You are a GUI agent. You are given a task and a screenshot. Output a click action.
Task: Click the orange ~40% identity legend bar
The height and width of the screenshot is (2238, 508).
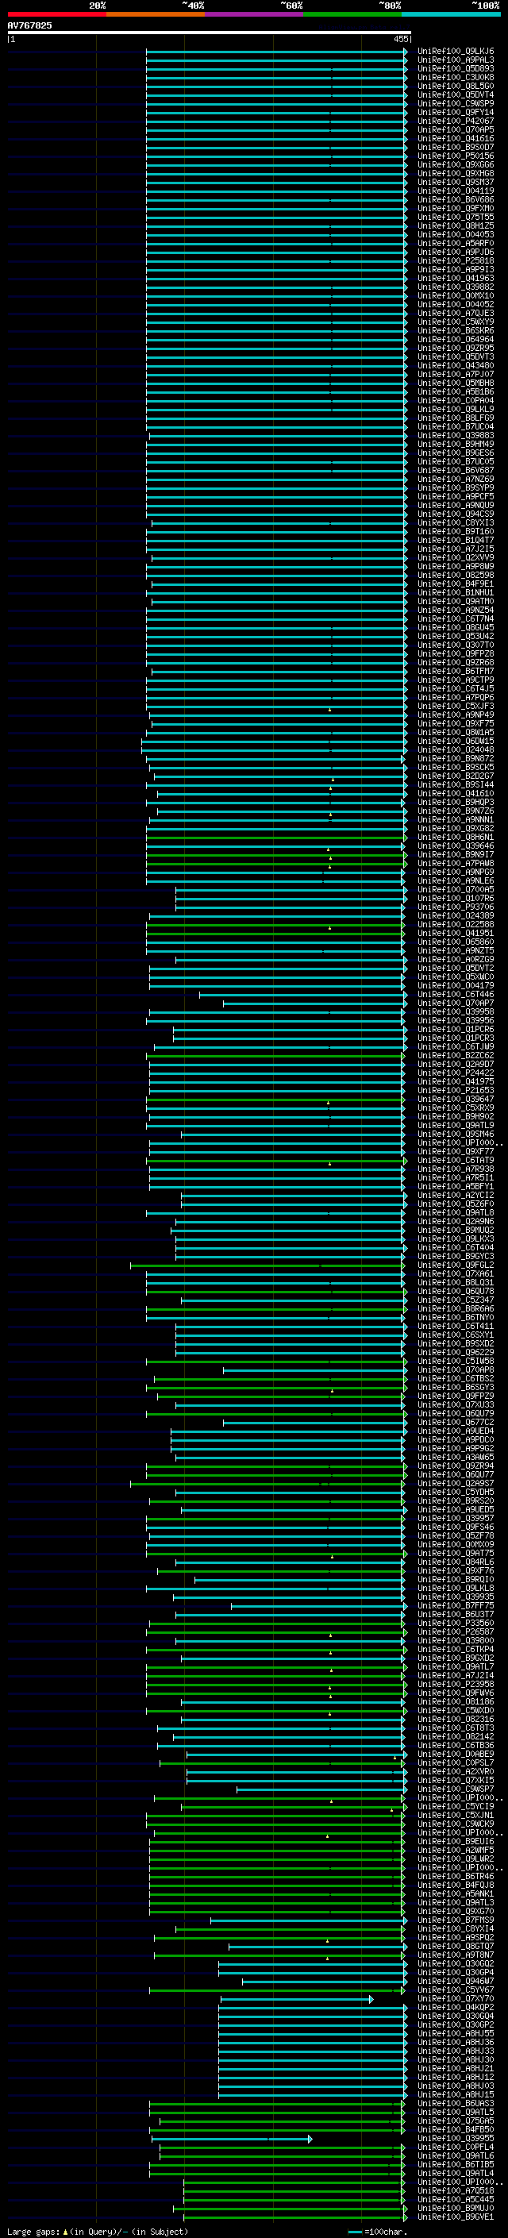(156, 14)
